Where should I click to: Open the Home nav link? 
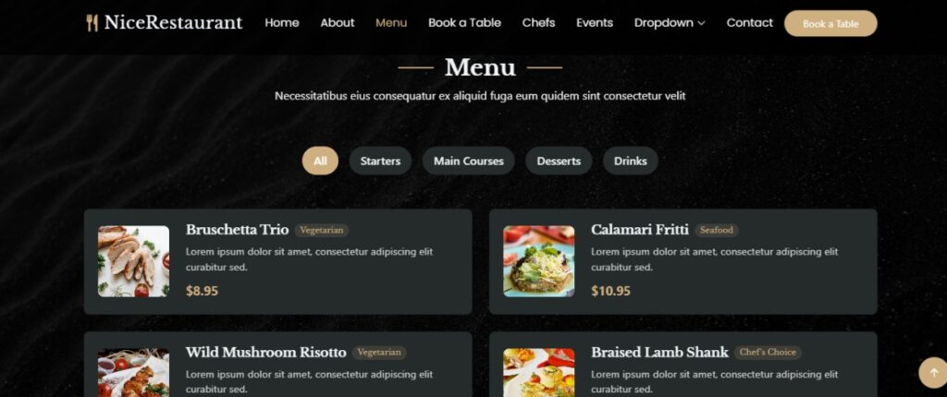tap(281, 23)
